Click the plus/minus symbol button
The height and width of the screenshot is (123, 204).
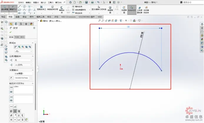(19, 115)
